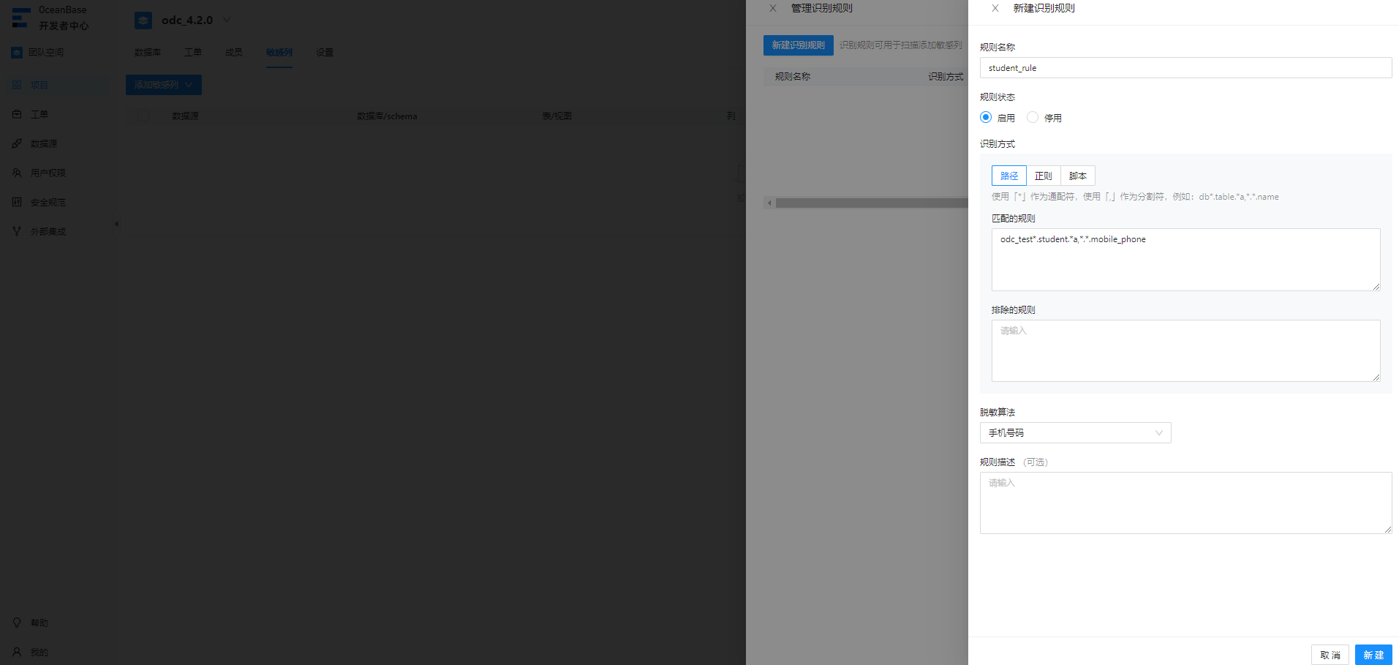Select the 启用 radio button
The height and width of the screenshot is (665, 1399).
point(986,117)
